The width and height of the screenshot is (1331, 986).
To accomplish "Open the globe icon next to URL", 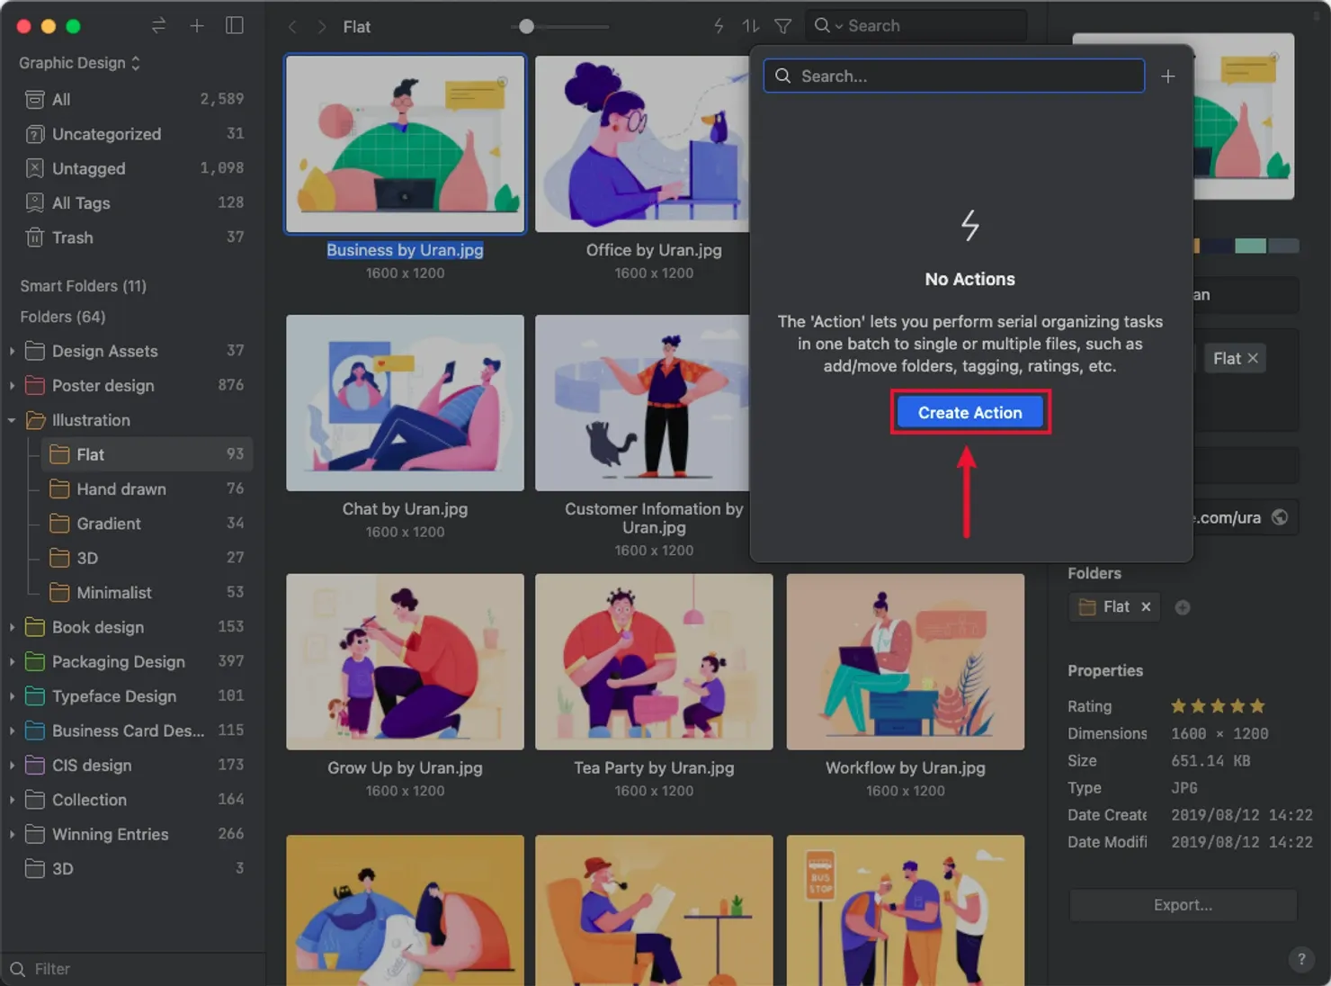I will pyautogui.click(x=1280, y=517).
